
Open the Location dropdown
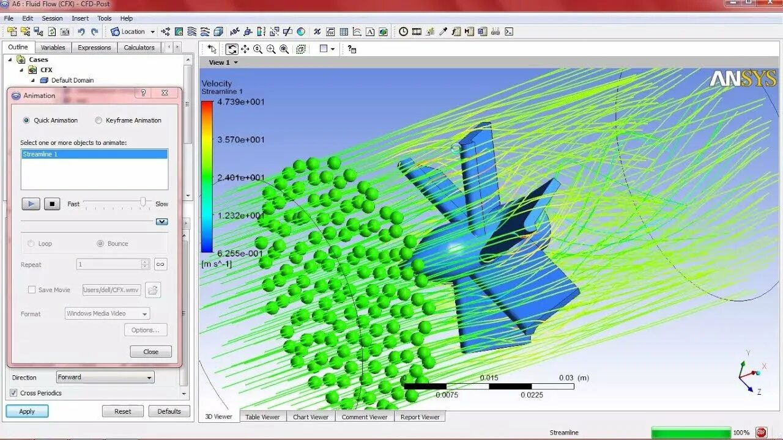133,31
